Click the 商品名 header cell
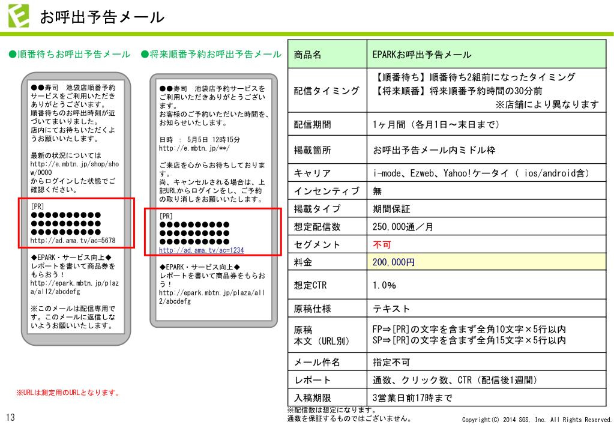The image size is (614, 425). point(327,54)
